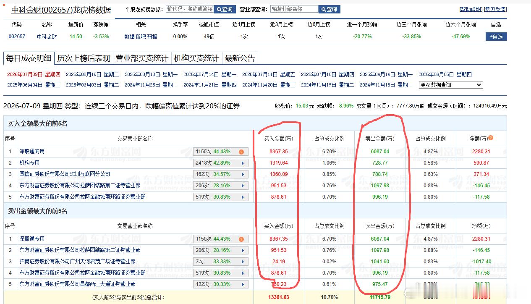This screenshot has width=531, height=304.
Task: Open 国信证券深圳互联网分公司 link
Action: (x=65, y=174)
